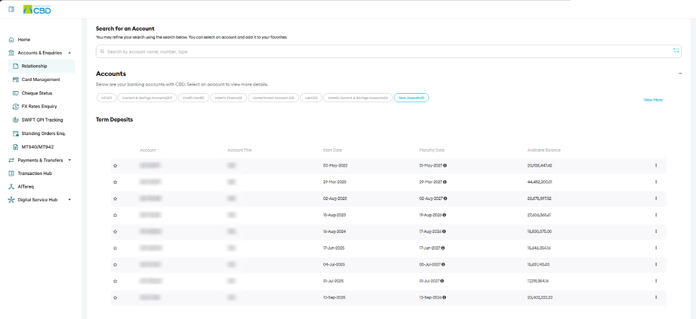Filter by Commitment Account
The width and height of the screenshot is (696, 319).
tap(273, 98)
